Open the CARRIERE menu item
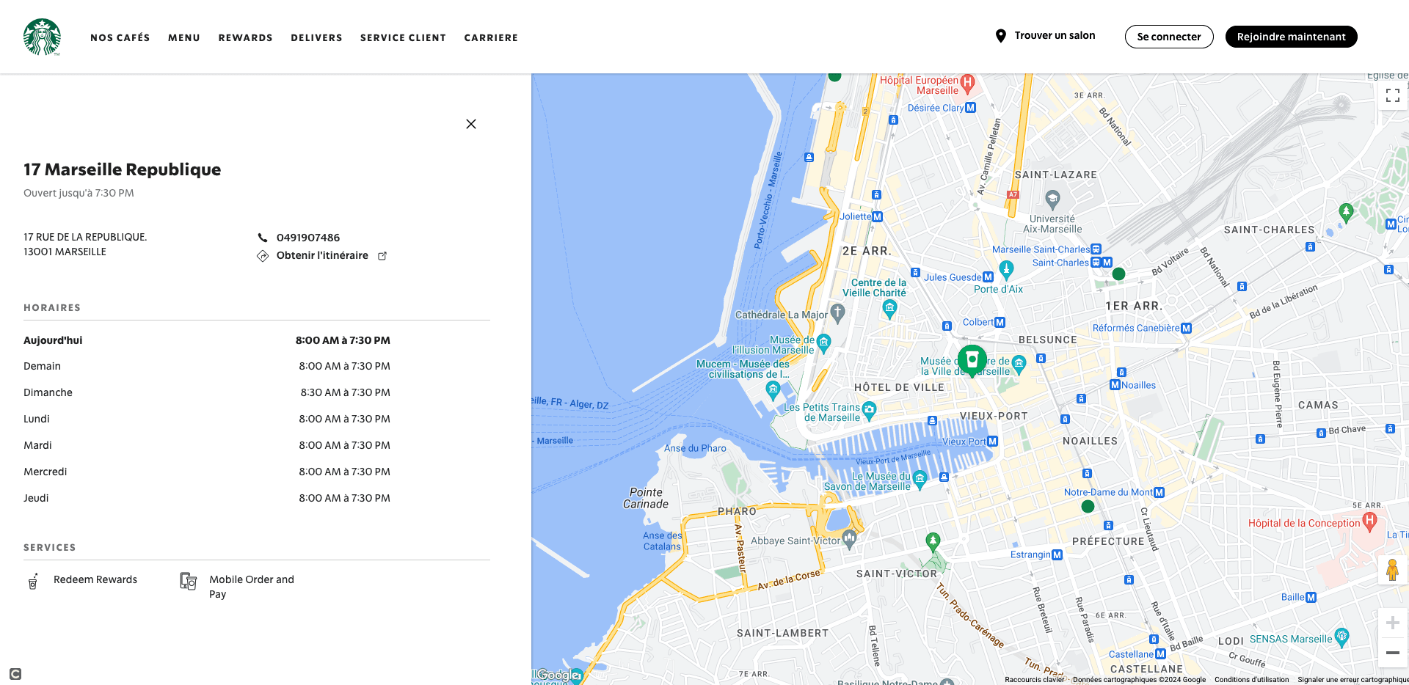1409x685 pixels. (491, 37)
